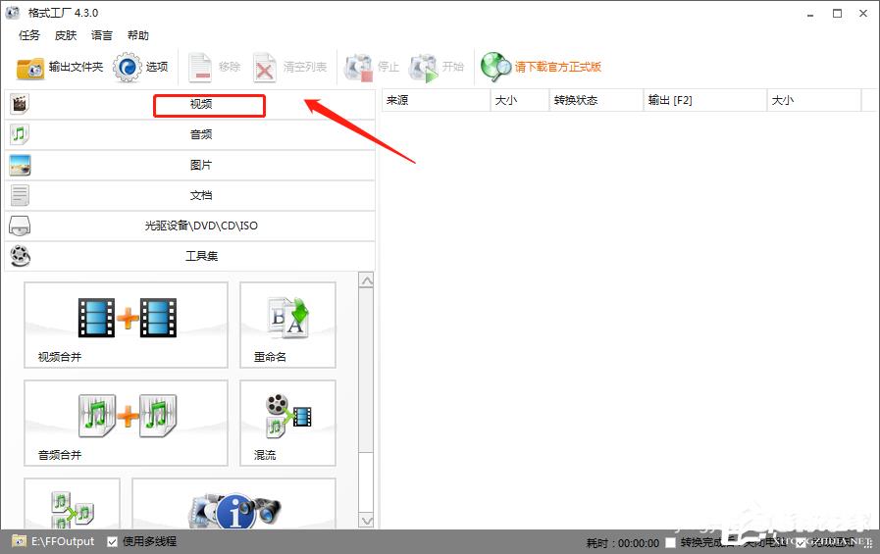Open the partially visible audio conversion tile
Image resolution: width=880 pixels, height=554 pixels.
click(x=72, y=504)
